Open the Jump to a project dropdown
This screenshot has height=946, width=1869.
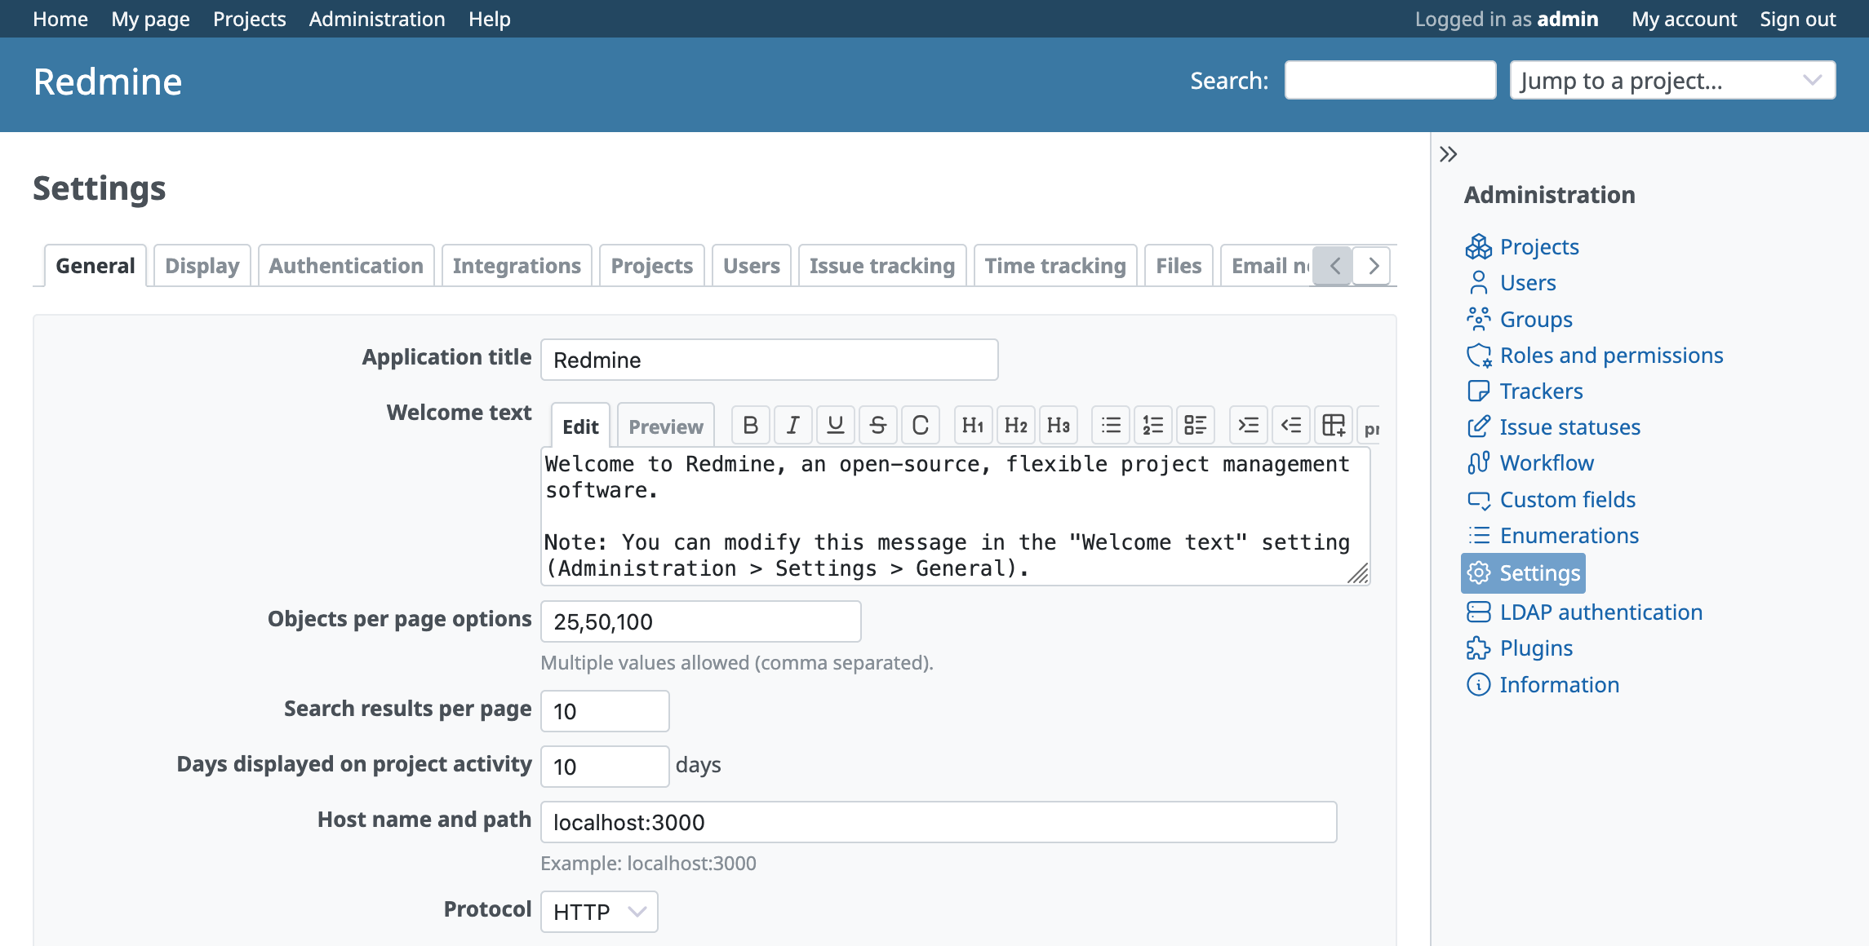tap(1671, 81)
